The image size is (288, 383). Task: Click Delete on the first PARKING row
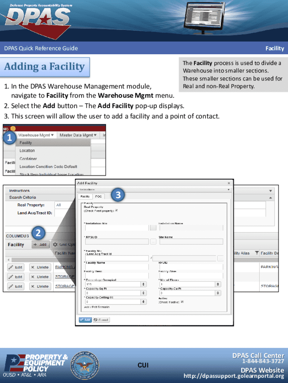40,267
